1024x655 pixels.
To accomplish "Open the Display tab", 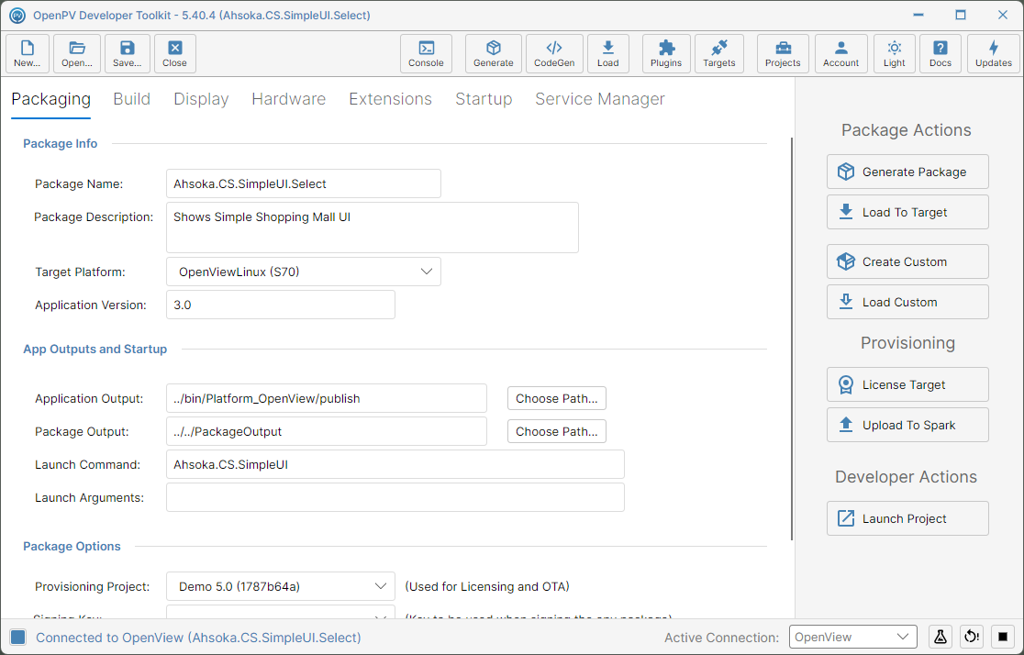I will (201, 99).
